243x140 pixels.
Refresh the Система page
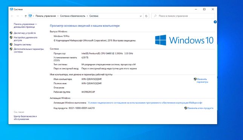[x=146, y=16]
